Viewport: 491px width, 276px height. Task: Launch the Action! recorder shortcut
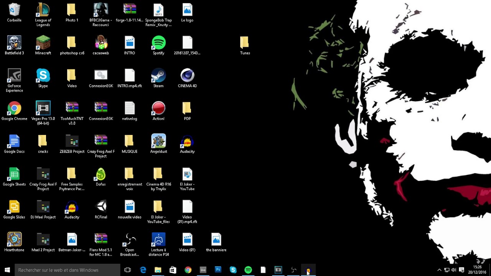click(158, 111)
